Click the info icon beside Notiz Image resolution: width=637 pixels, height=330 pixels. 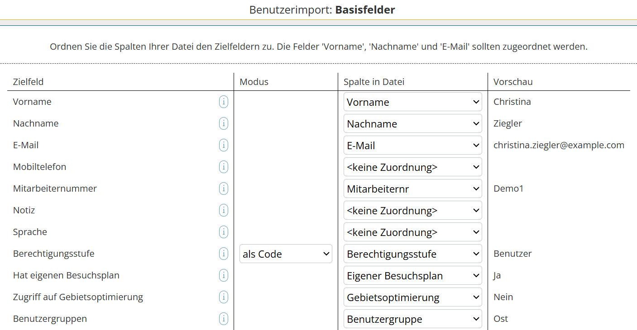click(x=223, y=210)
